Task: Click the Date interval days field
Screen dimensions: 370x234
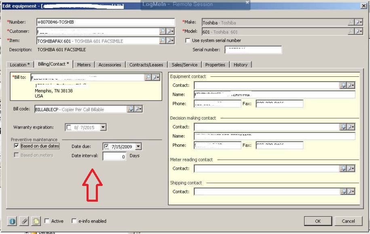Action: pos(114,156)
